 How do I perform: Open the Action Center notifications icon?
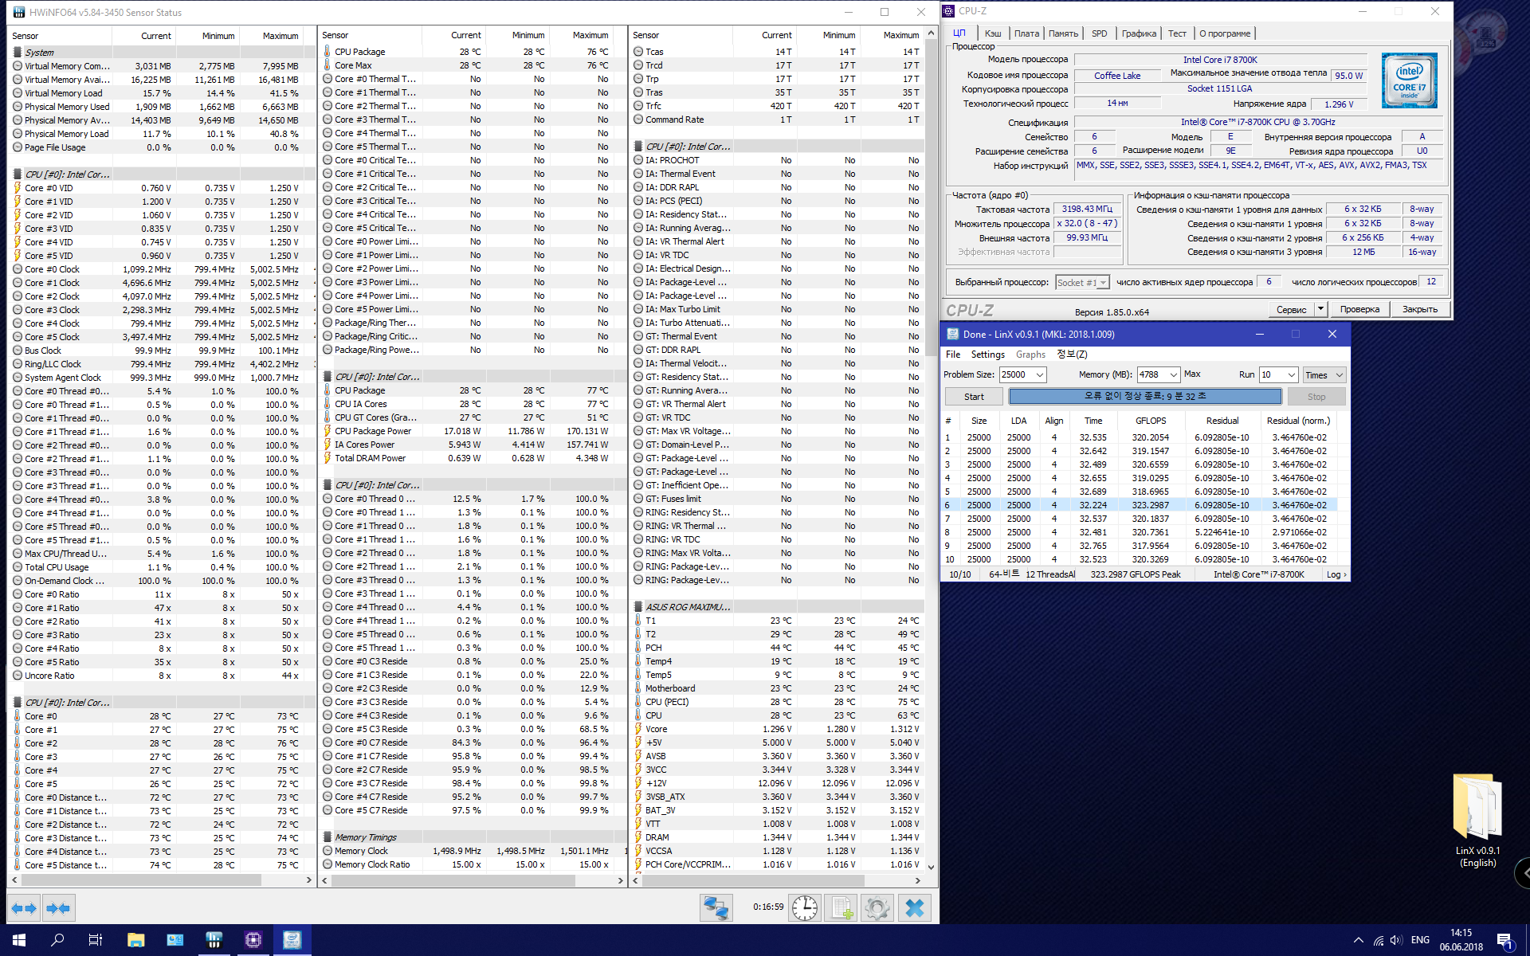(x=1505, y=941)
